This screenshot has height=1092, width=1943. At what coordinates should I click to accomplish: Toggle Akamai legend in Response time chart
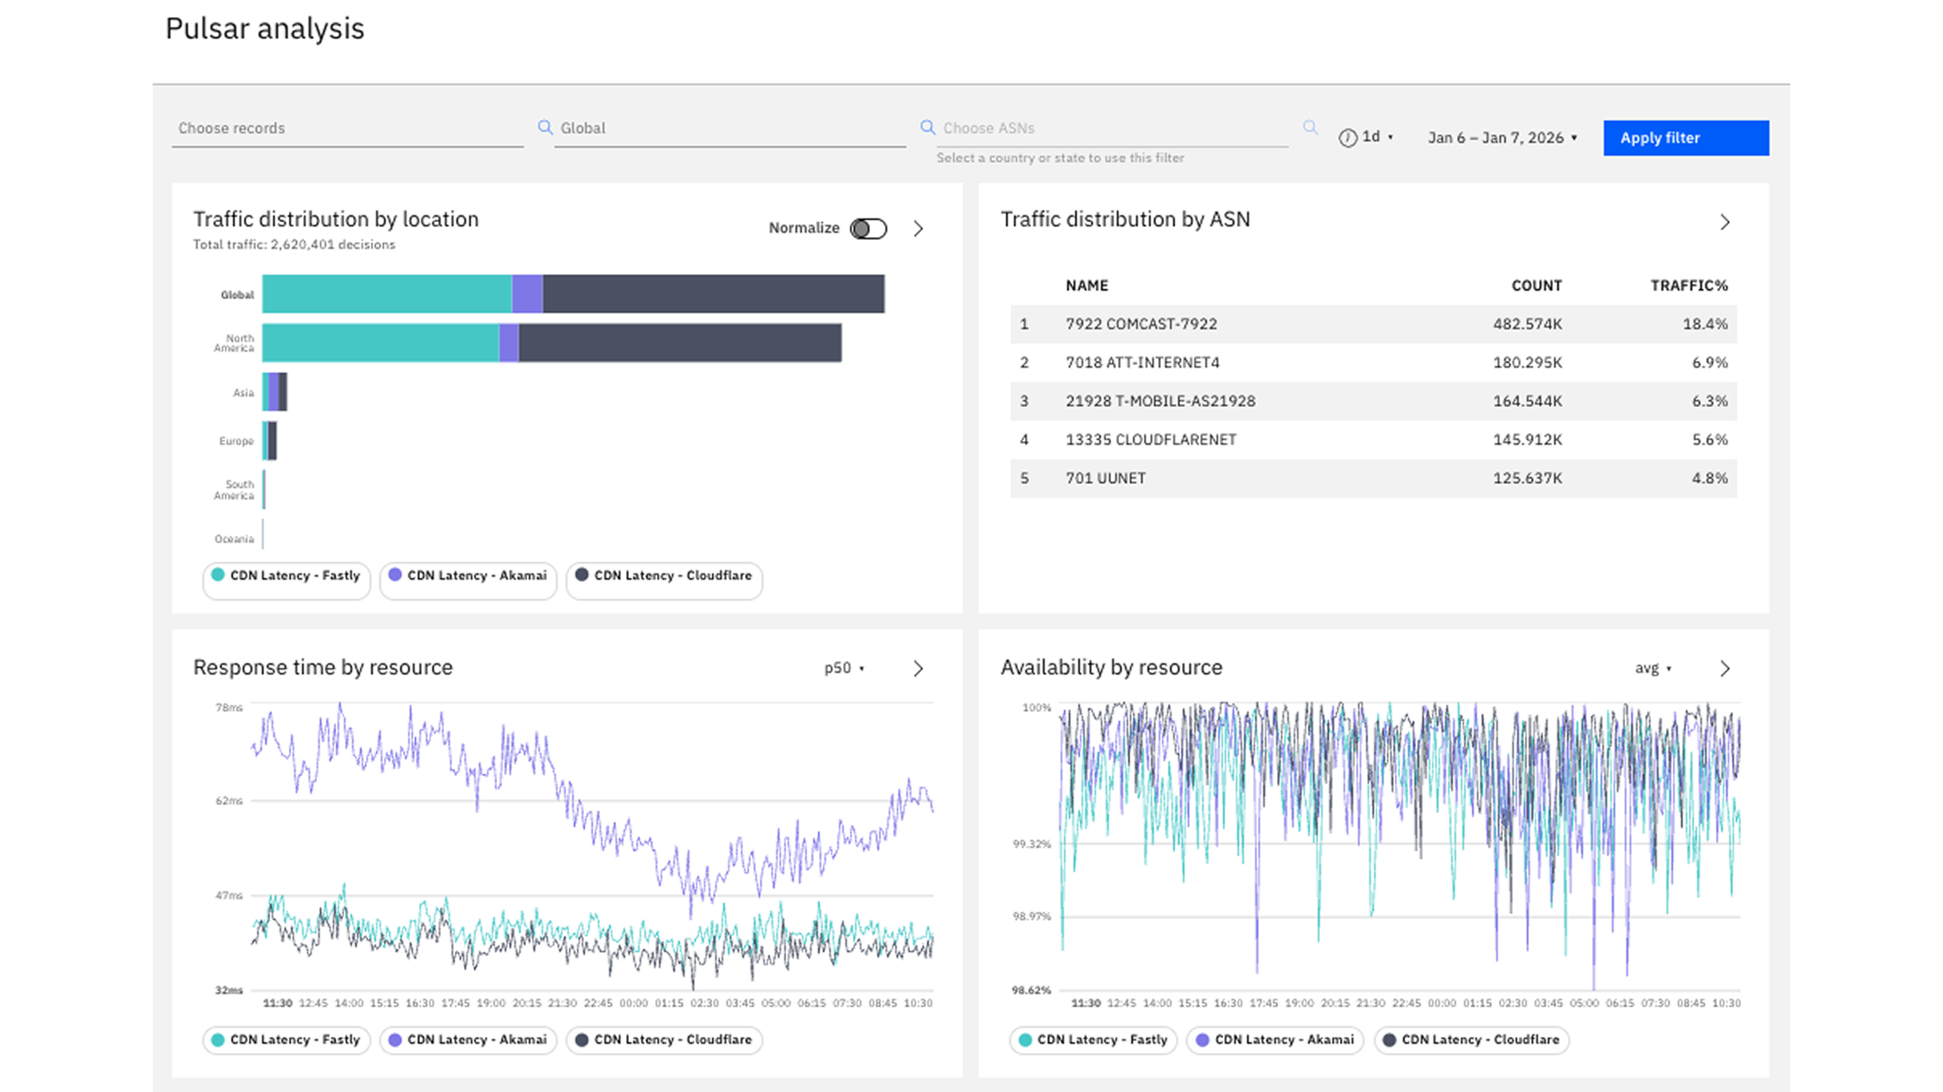[468, 1040]
